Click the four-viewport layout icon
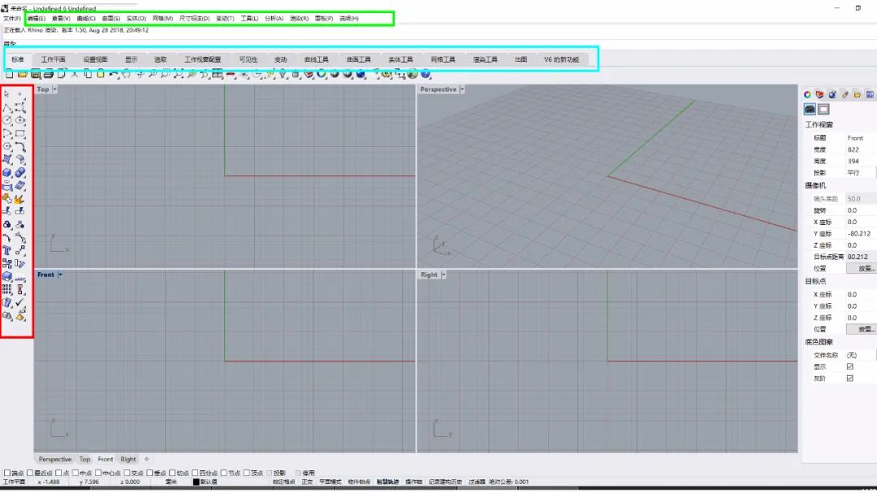Image resolution: width=877 pixels, height=493 pixels. coord(217,73)
